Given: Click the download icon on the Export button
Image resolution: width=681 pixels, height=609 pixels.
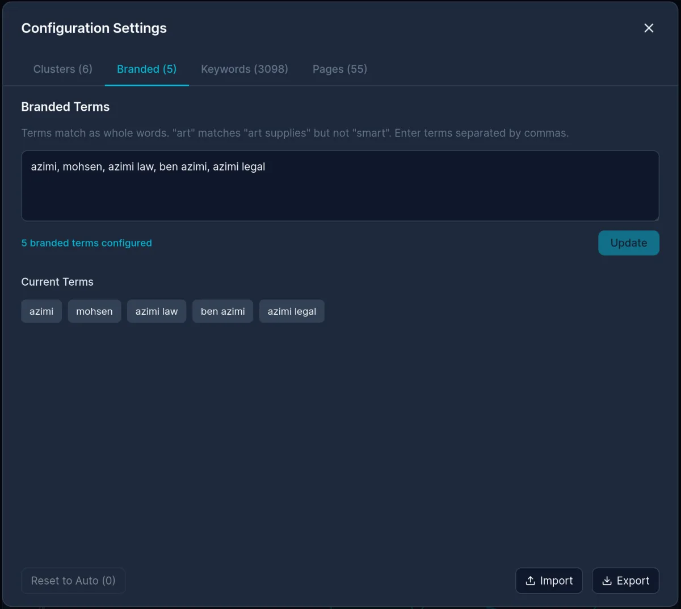Looking at the screenshot, I should [x=608, y=580].
